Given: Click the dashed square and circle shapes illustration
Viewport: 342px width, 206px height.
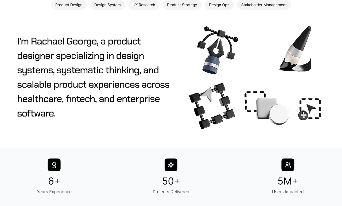Looking at the screenshot, I should (267, 108).
